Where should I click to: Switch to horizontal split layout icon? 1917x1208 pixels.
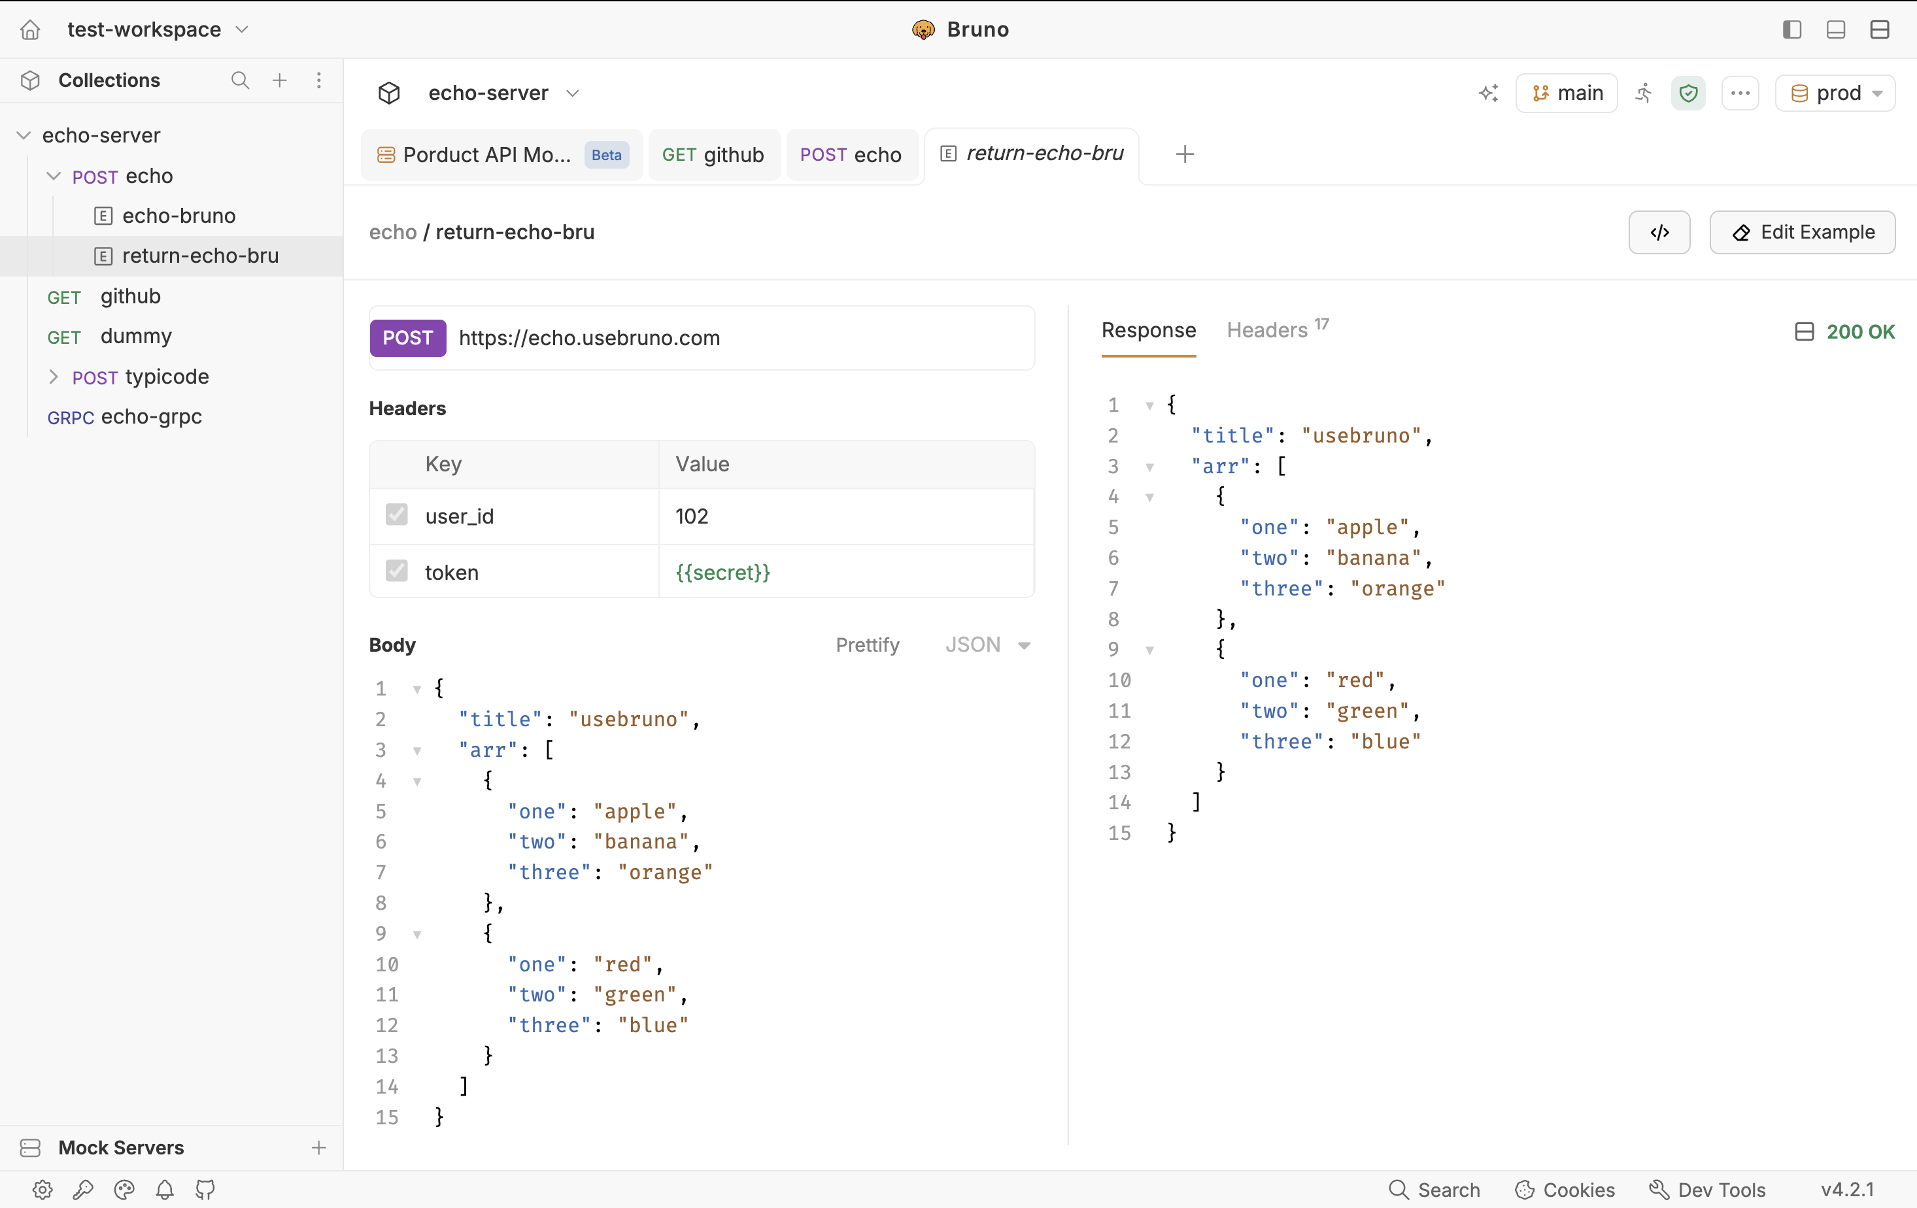pos(1879,29)
